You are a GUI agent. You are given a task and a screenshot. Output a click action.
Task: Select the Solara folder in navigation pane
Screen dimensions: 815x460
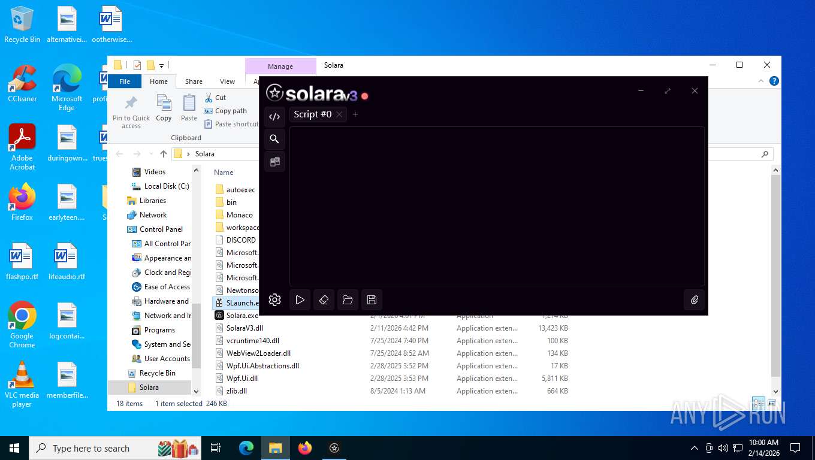(x=149, y=388)
